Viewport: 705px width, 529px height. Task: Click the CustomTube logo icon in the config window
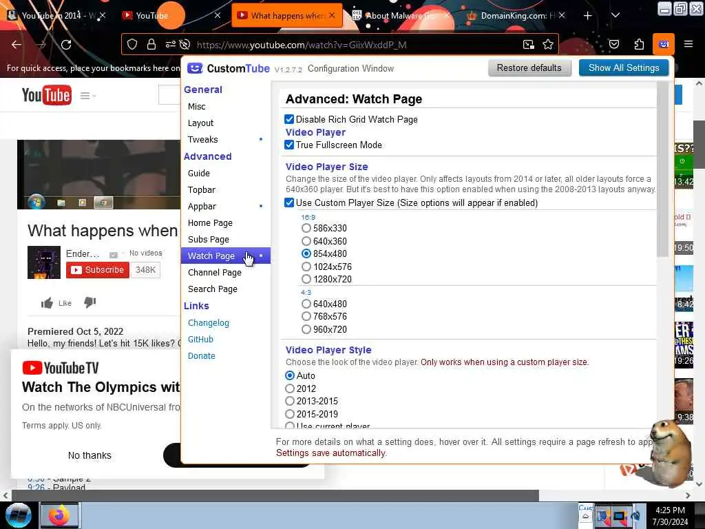pyautogui.click(x=195, y=68)
